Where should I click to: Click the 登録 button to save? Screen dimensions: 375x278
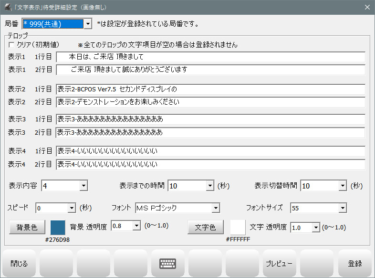(x=354, y=263)
